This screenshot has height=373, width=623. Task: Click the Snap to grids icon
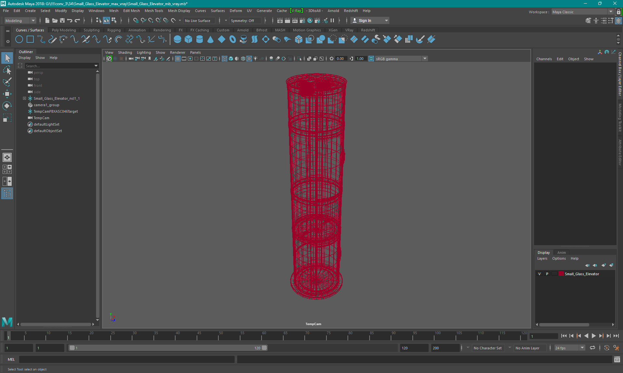(x=134, y=20)
